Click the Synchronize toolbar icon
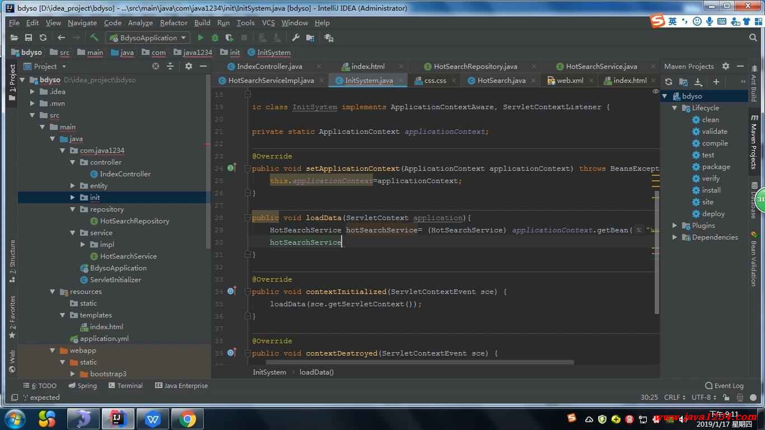 (x=43, y=38)
